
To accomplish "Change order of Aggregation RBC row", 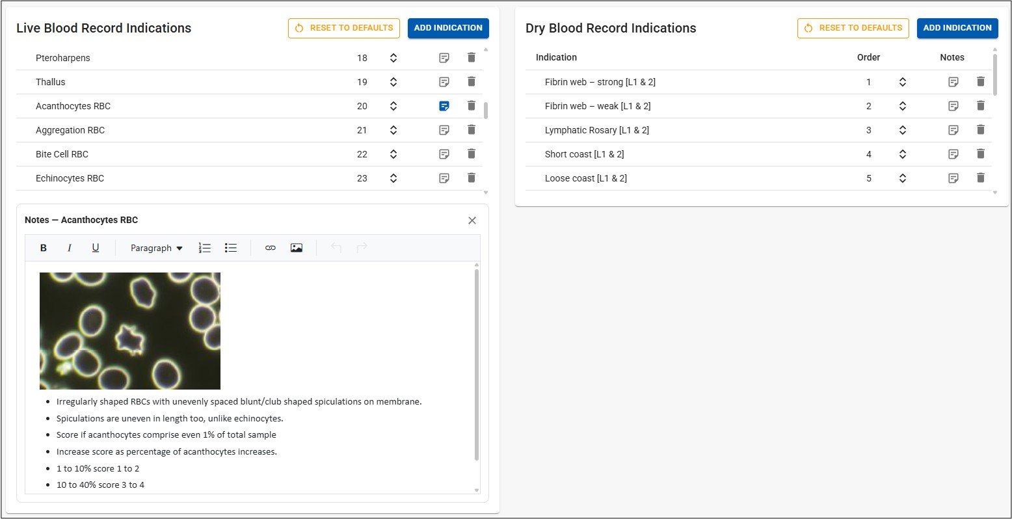I will [x=393, y=130].
